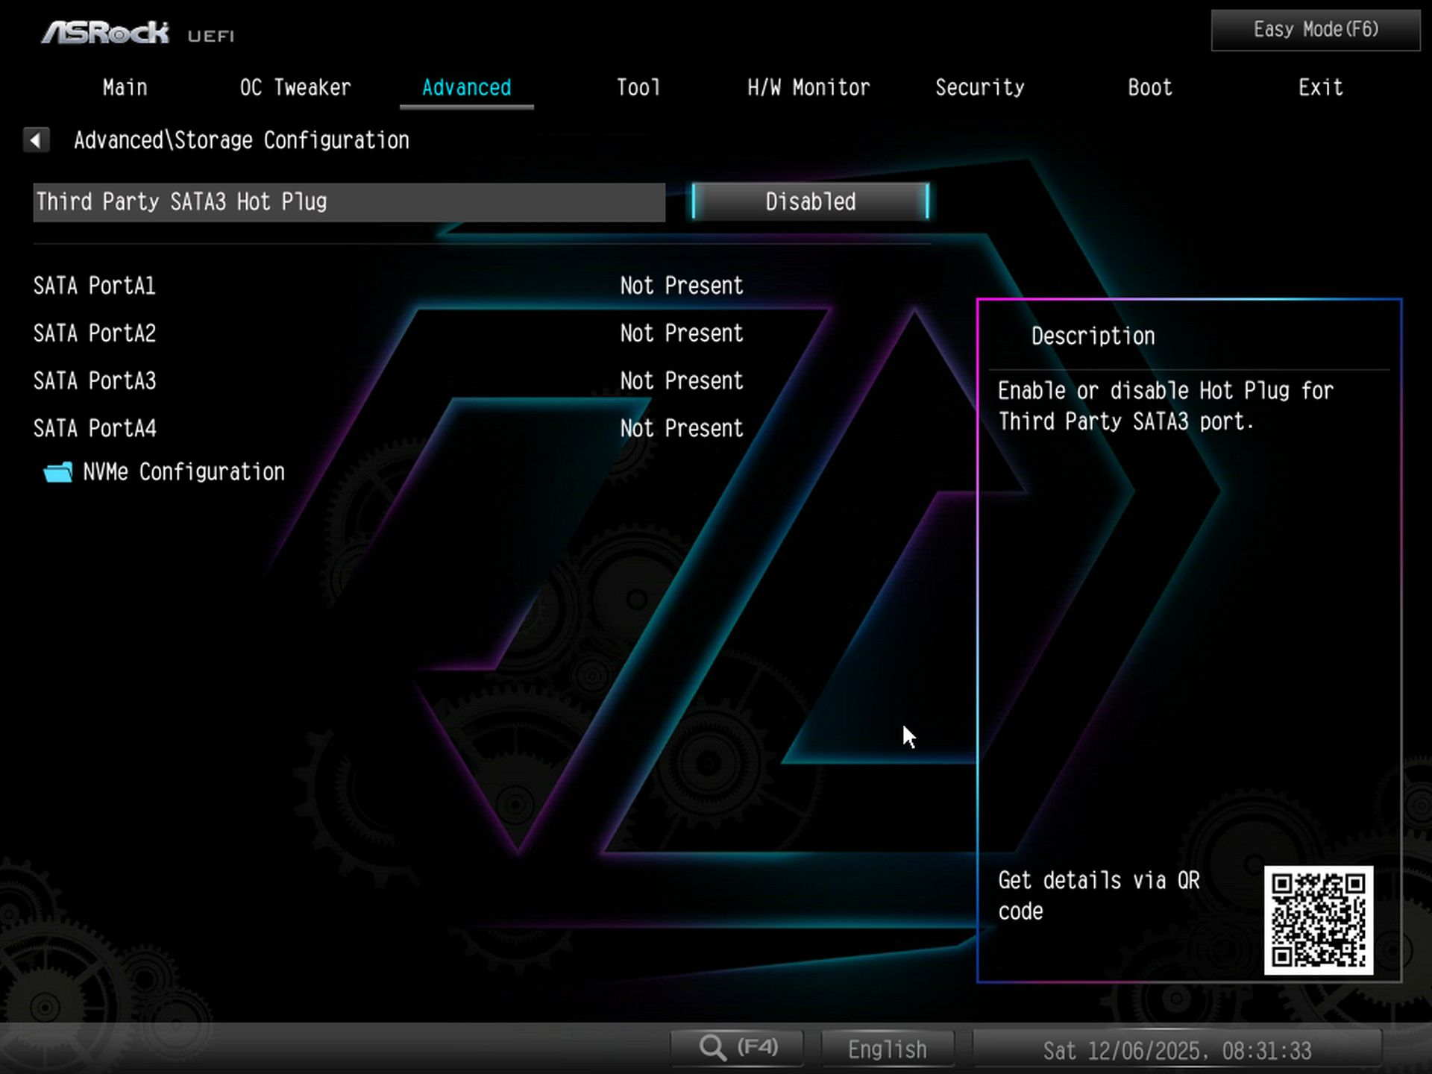Image resolution: width=1432 pixels, height=1074 pixels.
Task: Go to the Security menu
Action: pyautogui.click(x=979, y=87)
